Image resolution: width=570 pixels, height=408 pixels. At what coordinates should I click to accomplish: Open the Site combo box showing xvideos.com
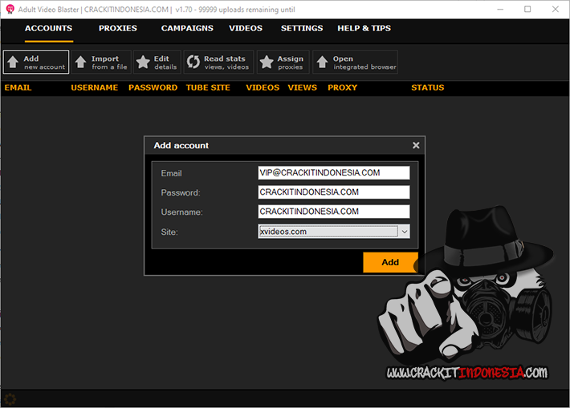click(328, 231)
